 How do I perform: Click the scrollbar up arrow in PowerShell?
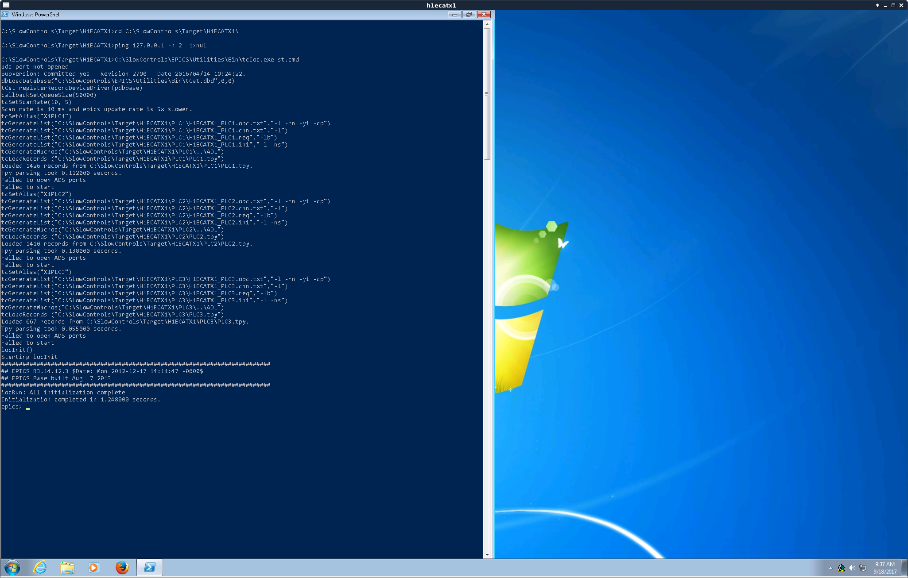click(x=487, y=24)
